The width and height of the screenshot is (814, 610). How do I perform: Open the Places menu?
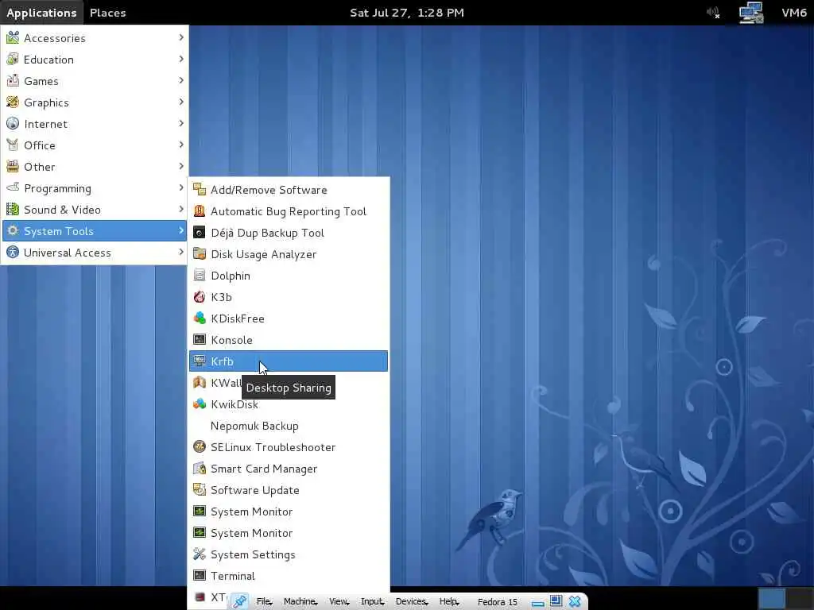(x=107, y=13)
